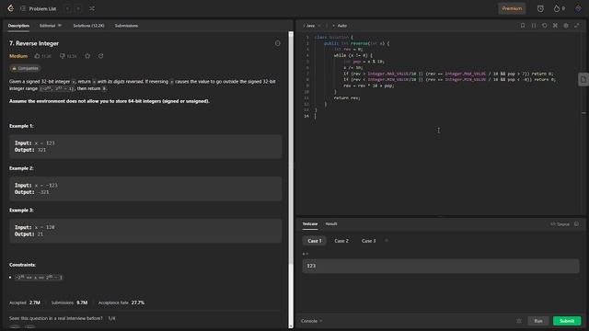
Task: Click the Source toggle in testcase panel
Action: [560, 224]
